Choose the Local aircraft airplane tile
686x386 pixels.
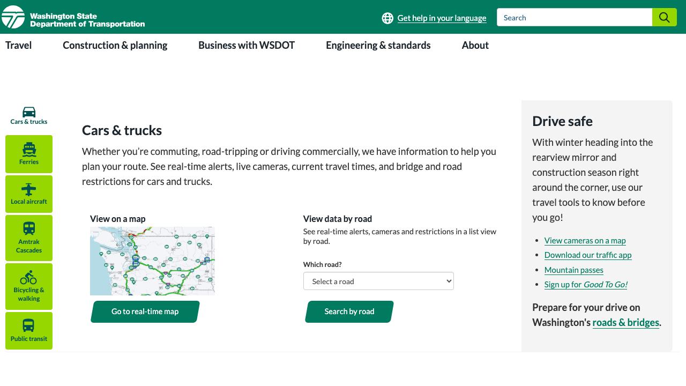coord(29,194)
